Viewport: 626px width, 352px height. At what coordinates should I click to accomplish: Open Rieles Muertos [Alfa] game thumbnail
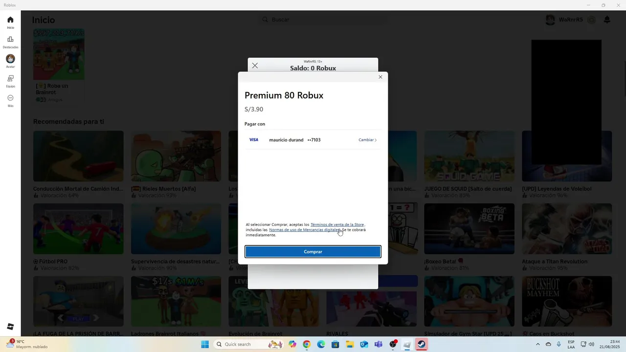(x=176, y=156)
